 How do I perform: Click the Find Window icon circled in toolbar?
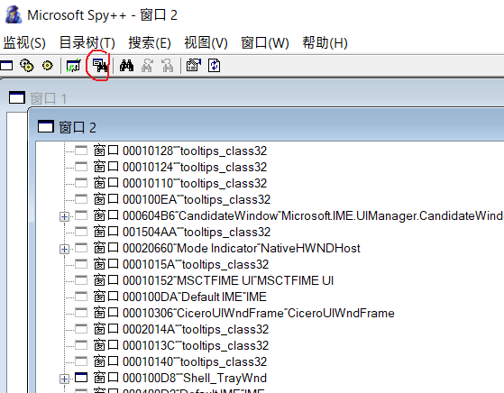click(100, 65)
